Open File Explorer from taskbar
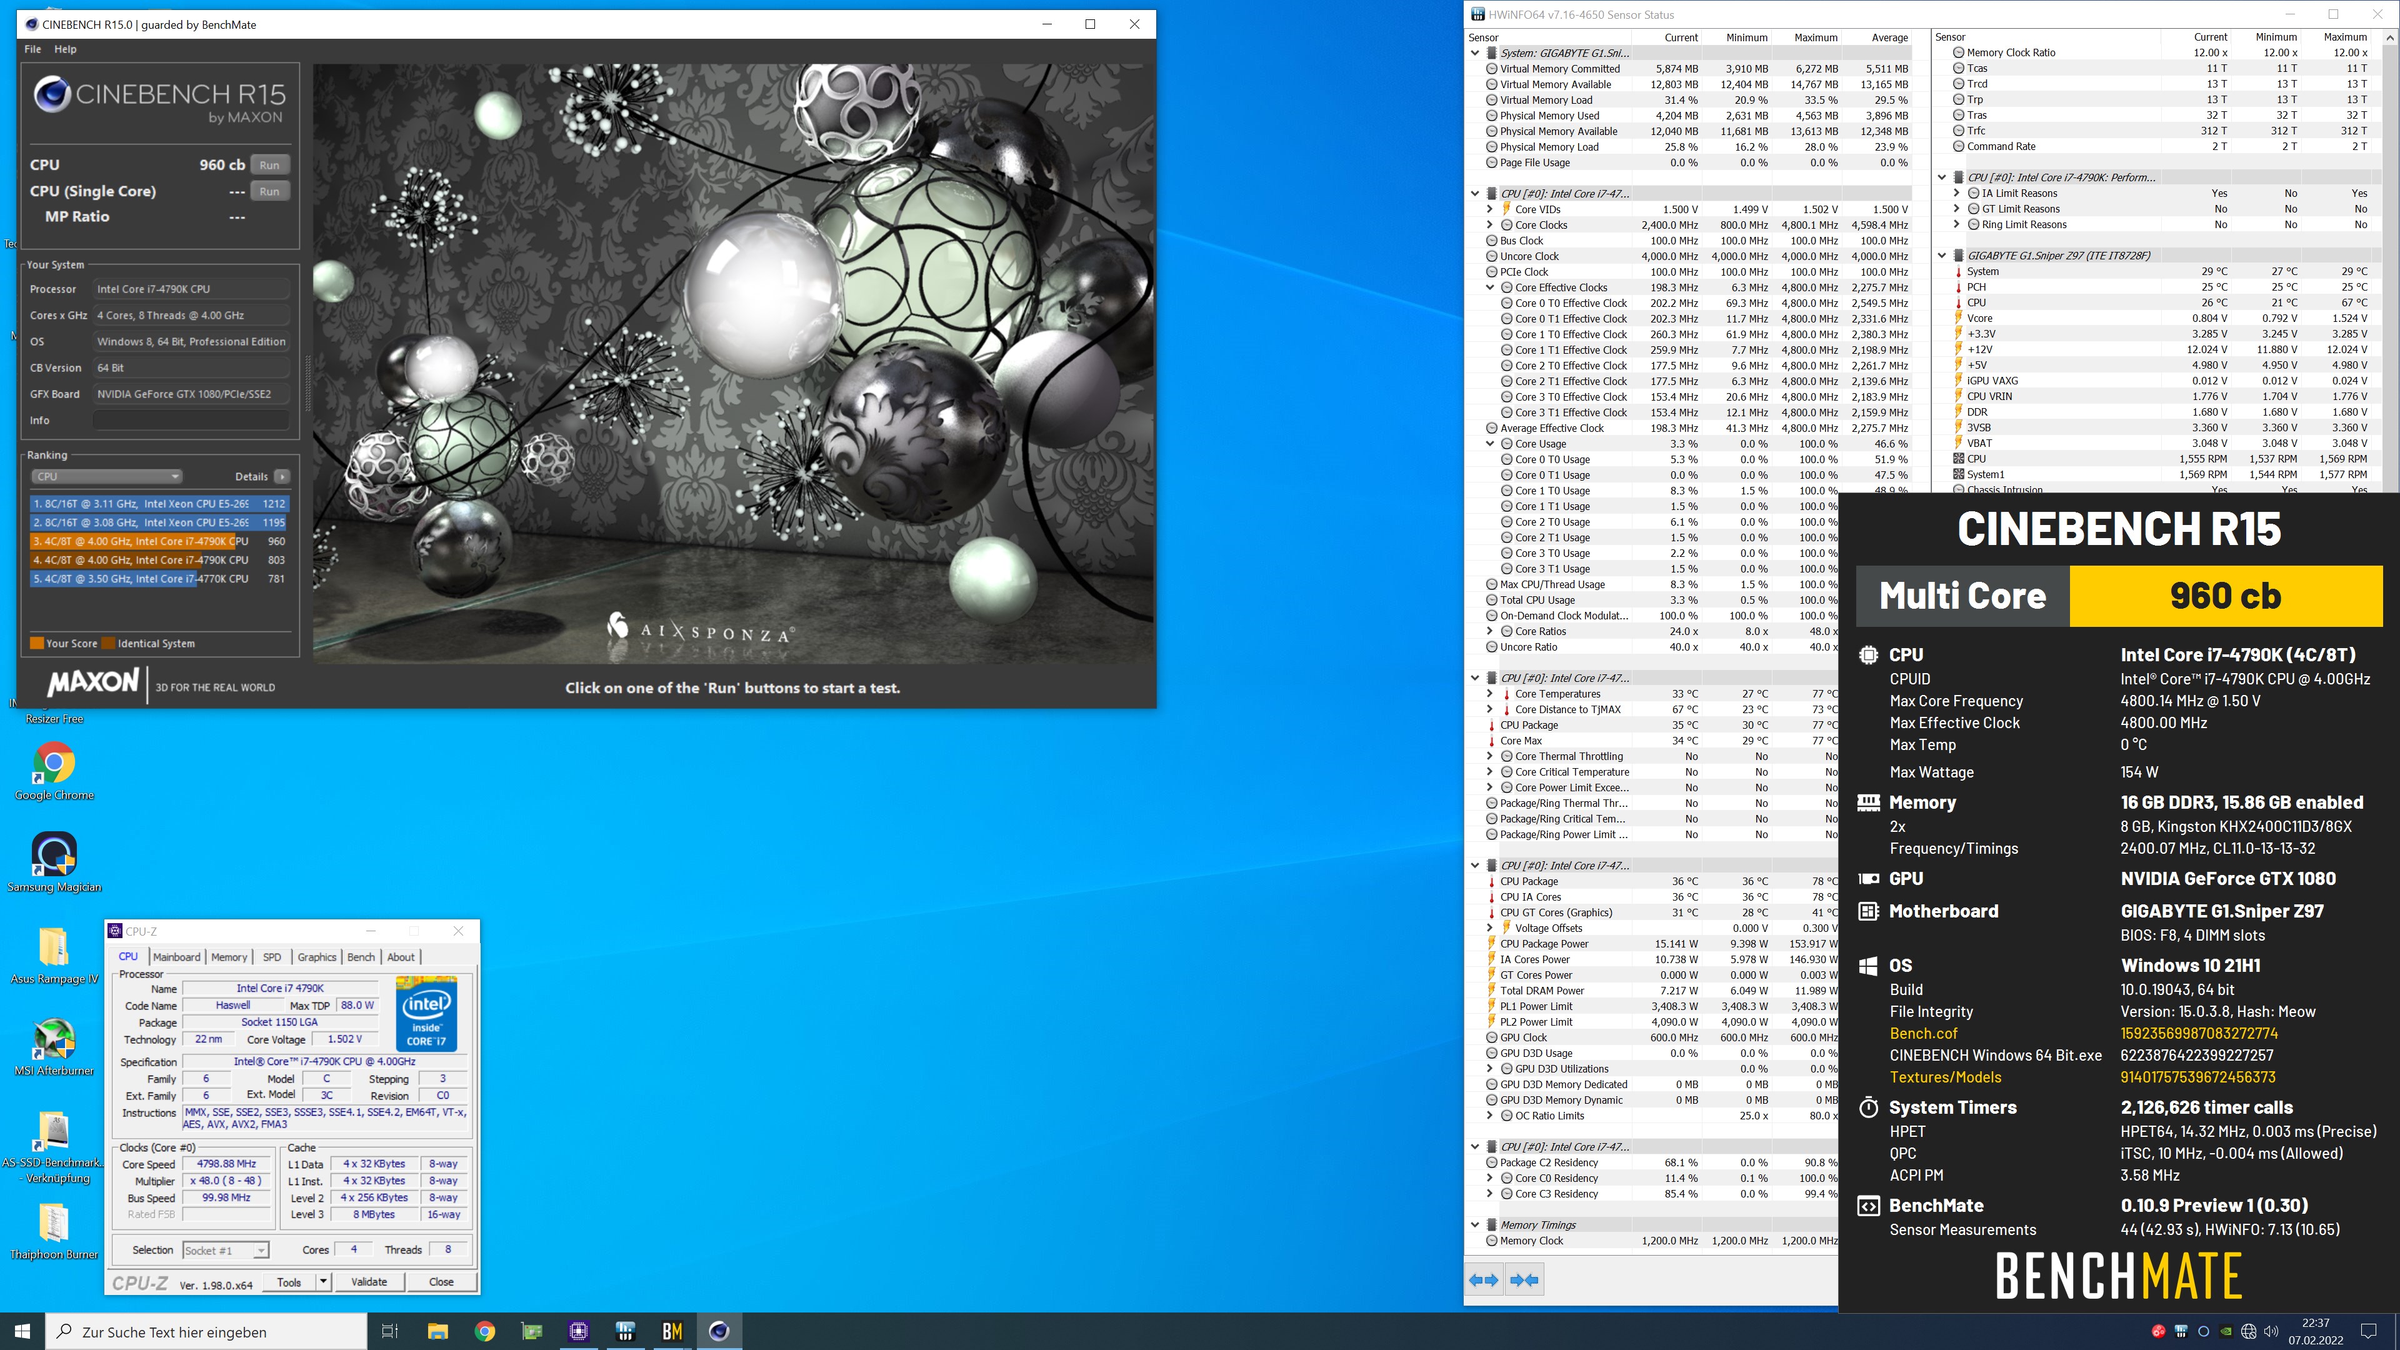The width and height of the screenshot is (2400, 1350). coord(438,1331)
